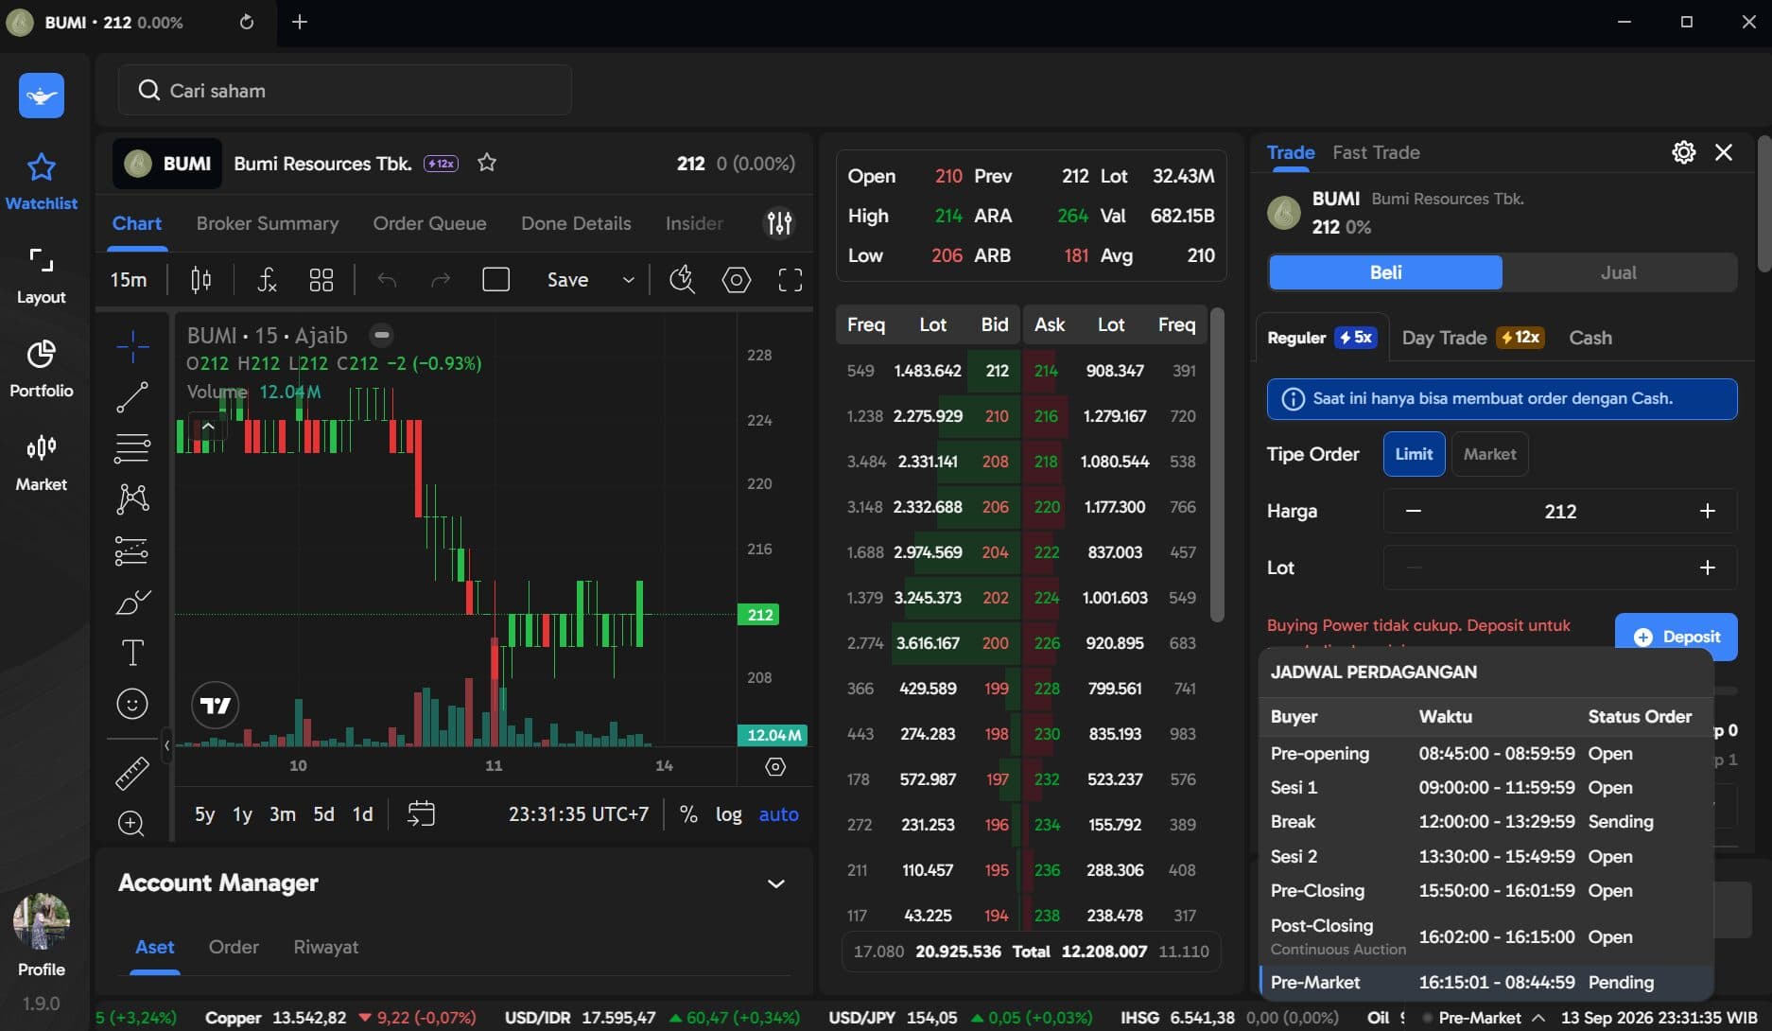Open the go-to-date calendar picker
The width and height of the screenshot is (1772, 1031).
pyautogui.click(x=421, y=813)
